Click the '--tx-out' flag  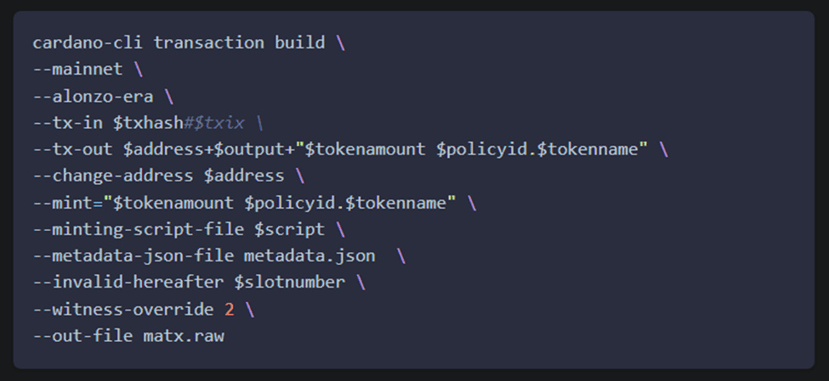[73, 149]
